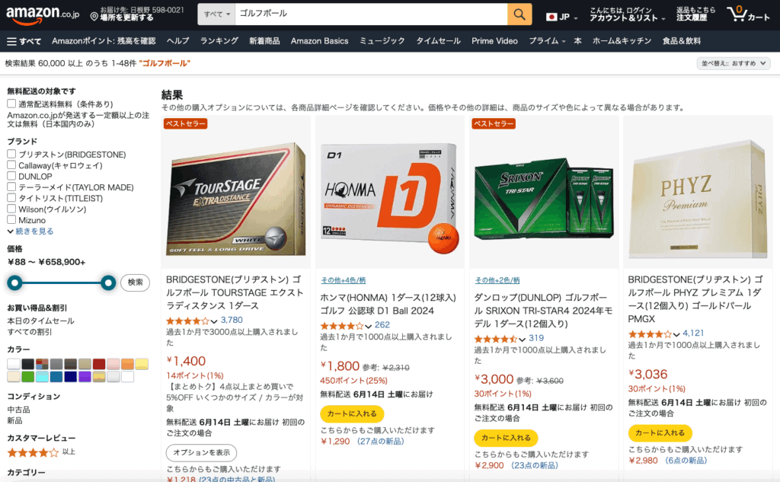
Task: Check the Callaway(キャロウェイ) brand filter
Action: (11, 165)
